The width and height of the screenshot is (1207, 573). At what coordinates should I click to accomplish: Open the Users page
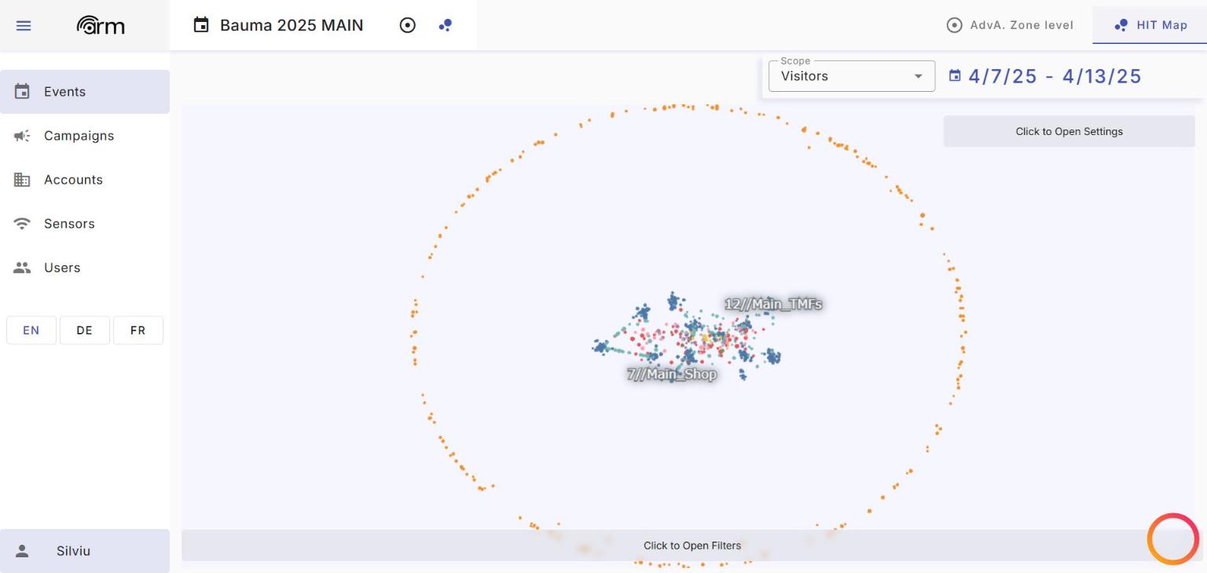tap(85, 268)
